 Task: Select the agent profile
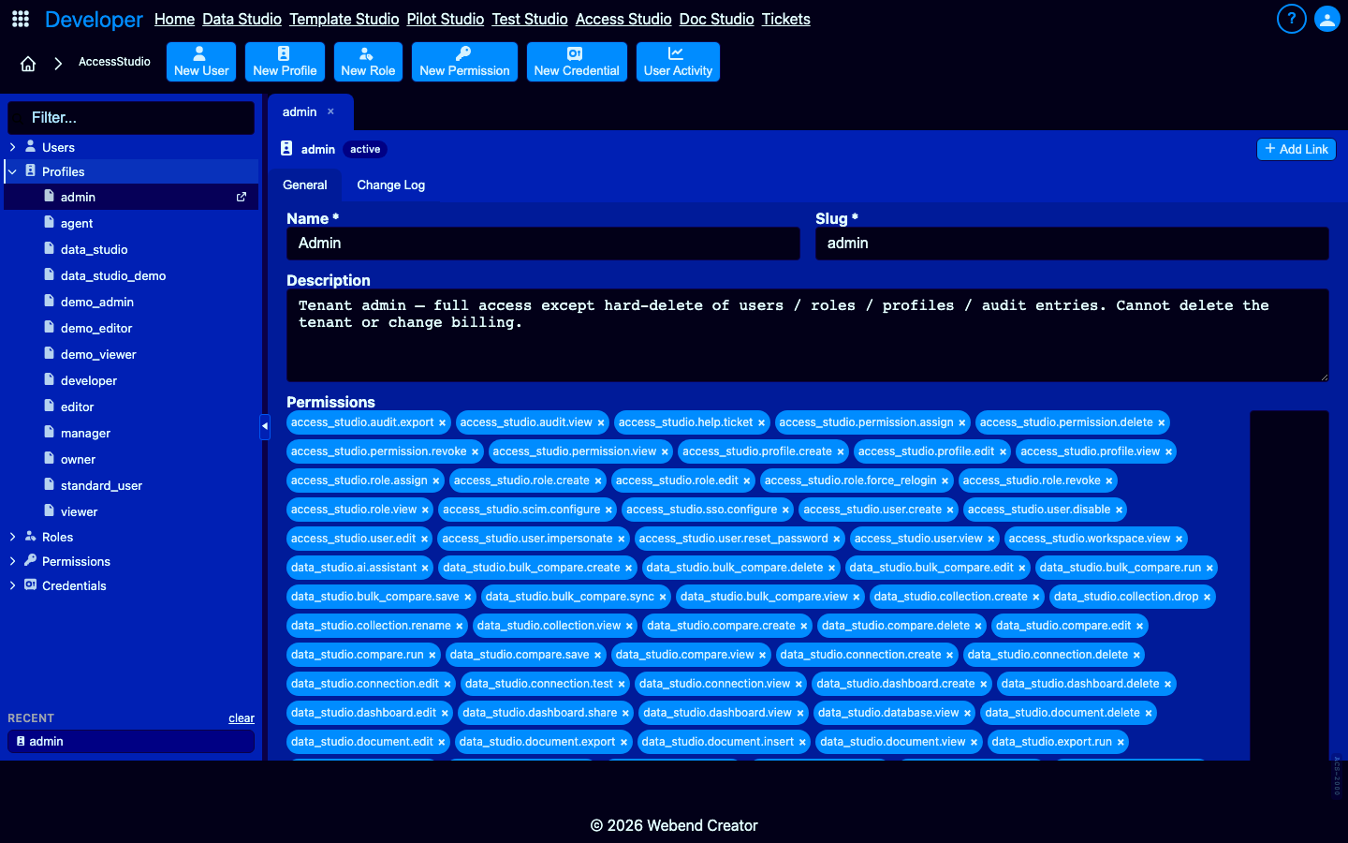(x=131, y=223)
